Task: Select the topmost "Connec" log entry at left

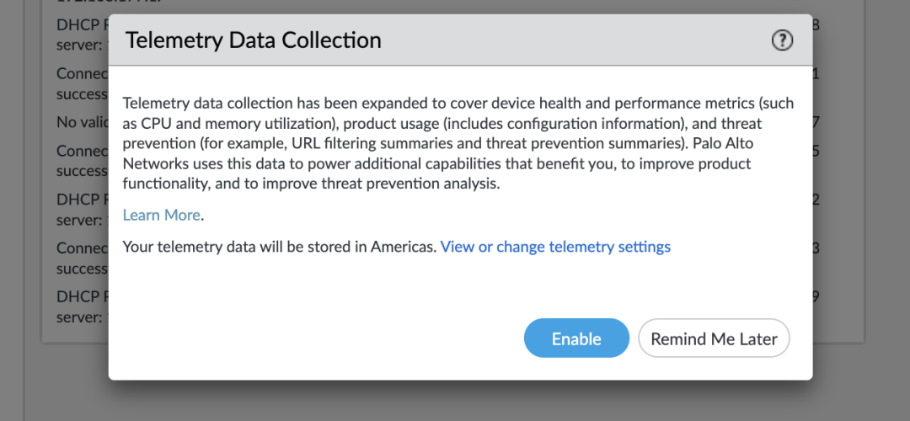Action: [x=82, y=73]
